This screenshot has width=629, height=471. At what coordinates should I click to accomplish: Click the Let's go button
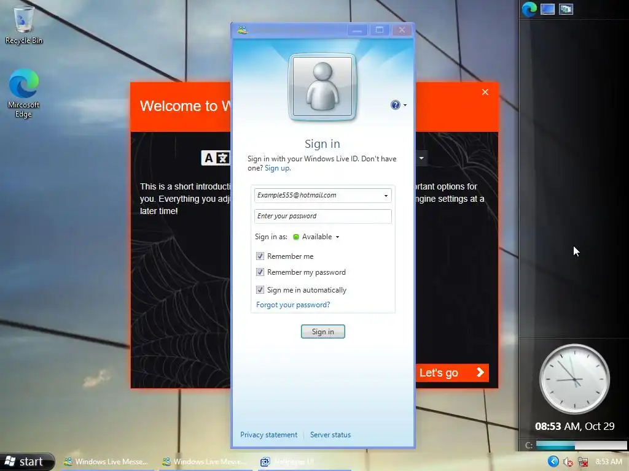click(452, 373)
